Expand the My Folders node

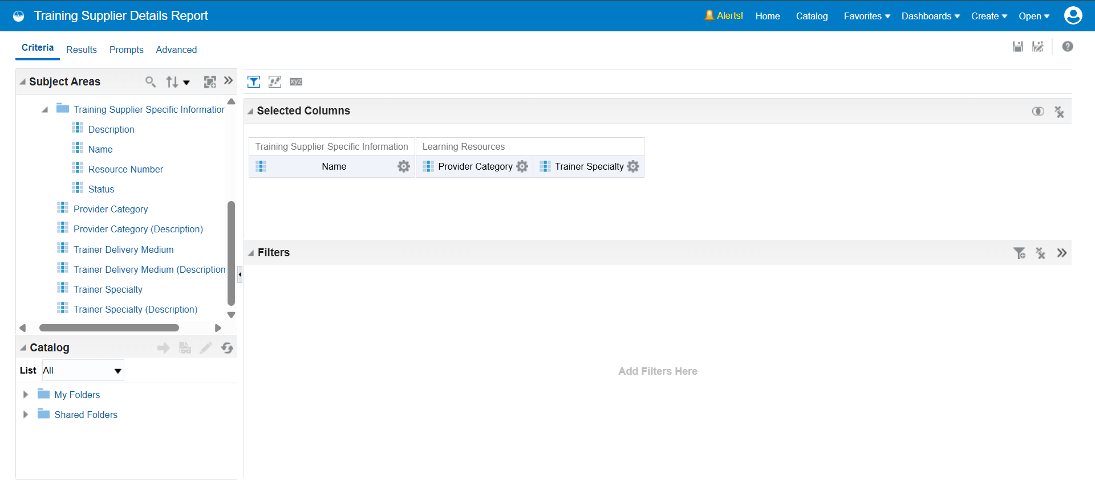pyautogui.click(x=26, y=395)
